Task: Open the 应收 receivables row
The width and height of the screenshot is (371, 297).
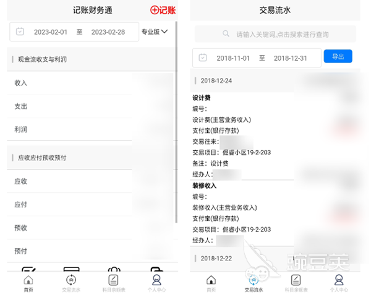Action: point(21,181)
